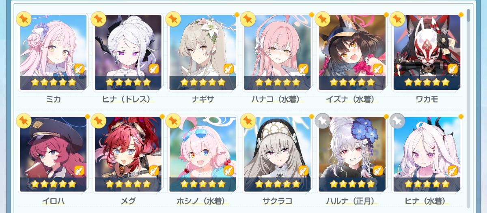
Task: Open the ワカモ character portrait
Action: (427, 52)
